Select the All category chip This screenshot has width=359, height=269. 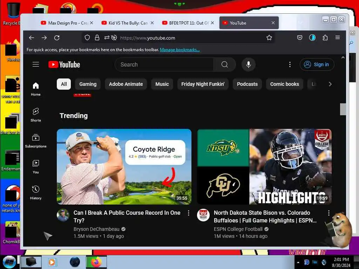click(64, 84)
